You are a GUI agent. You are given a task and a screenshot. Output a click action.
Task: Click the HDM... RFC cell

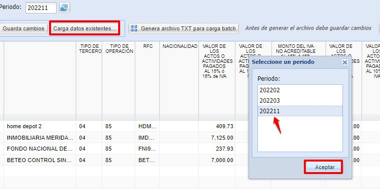147,126
